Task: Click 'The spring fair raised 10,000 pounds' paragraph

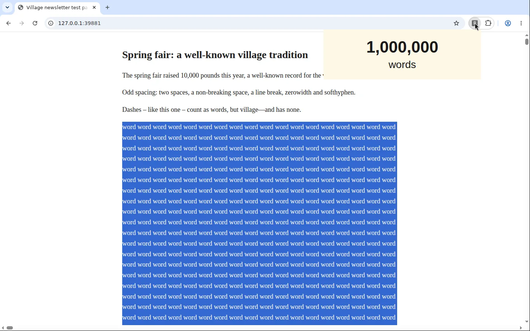Action: 223,75
